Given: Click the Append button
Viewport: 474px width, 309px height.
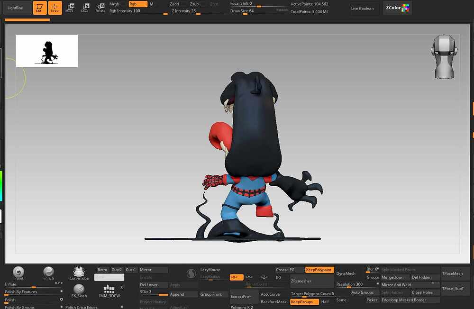Looking at the screenshot, I should (x=183, y=294).
